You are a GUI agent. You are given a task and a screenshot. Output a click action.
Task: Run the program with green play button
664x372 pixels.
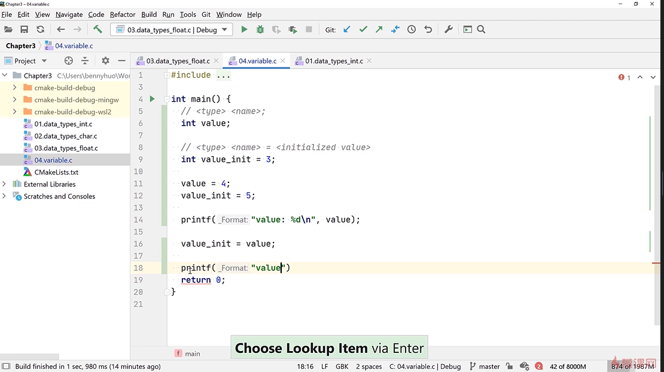[x=244, y=30]
